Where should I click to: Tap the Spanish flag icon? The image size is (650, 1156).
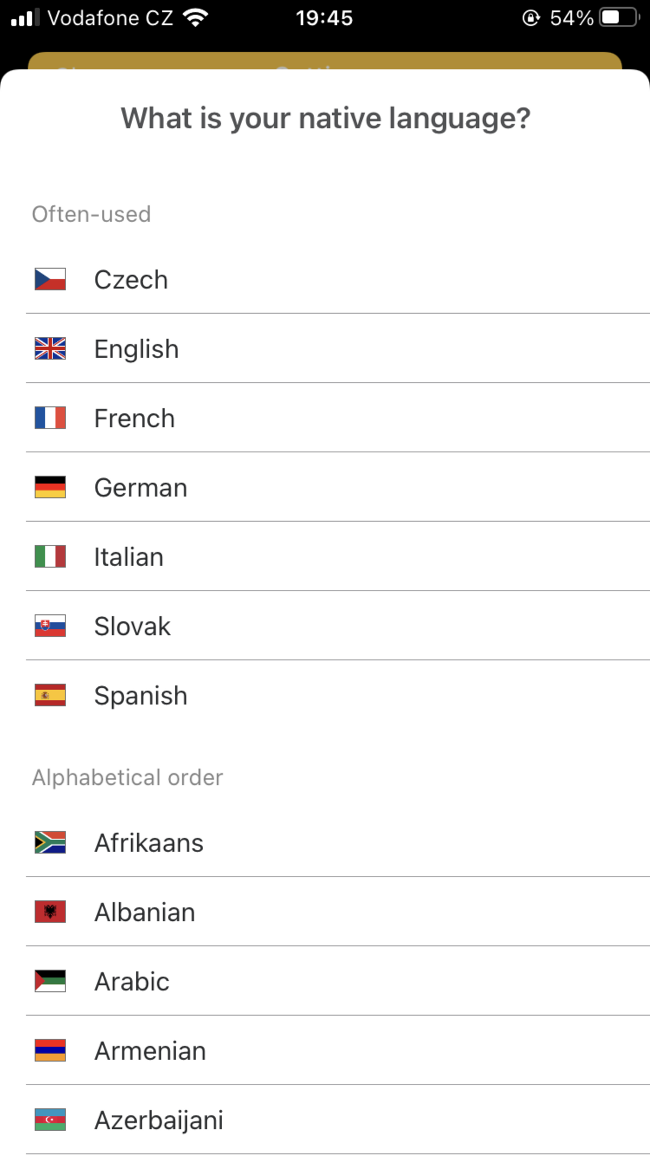[50, 696]
